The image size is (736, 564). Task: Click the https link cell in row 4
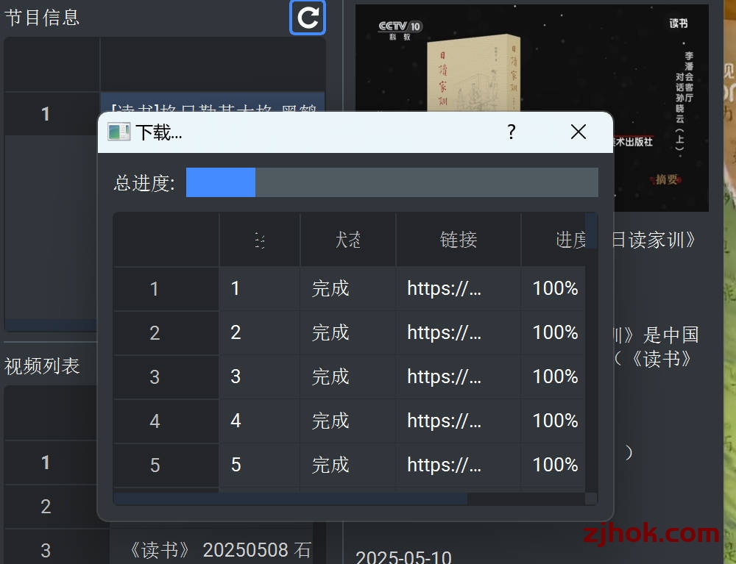(x=458, y=421)
